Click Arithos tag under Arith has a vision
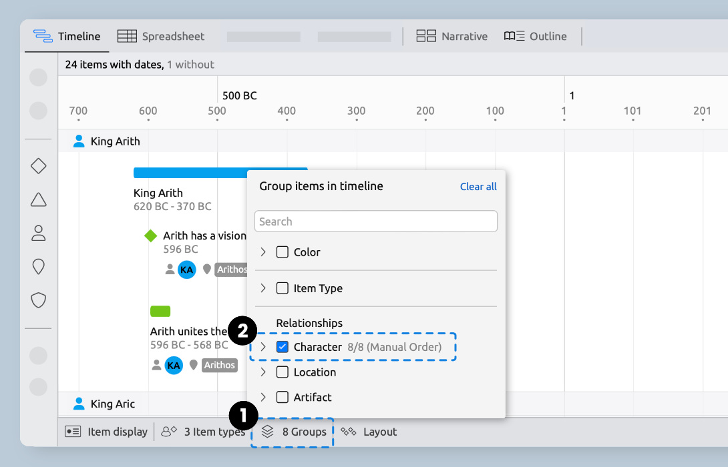728x467 pixels. [231, 270]
